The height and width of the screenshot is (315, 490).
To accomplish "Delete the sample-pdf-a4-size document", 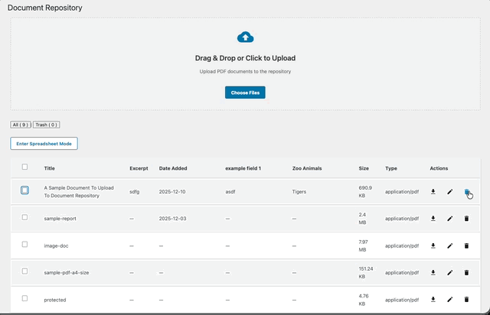I will (466, 272).
